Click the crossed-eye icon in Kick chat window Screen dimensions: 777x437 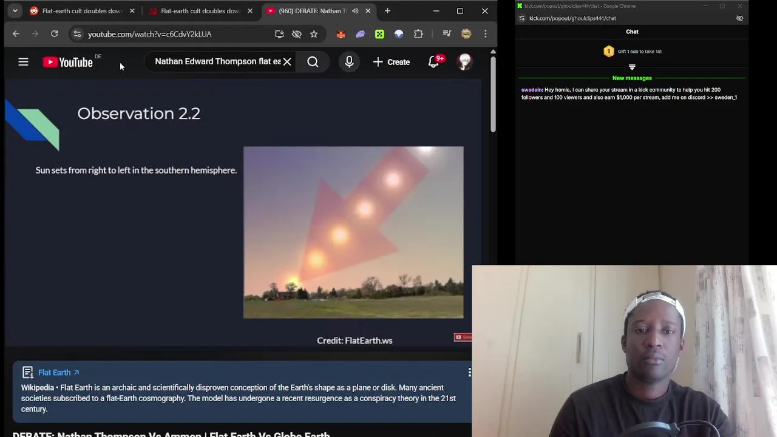click(x=739, y=18)
